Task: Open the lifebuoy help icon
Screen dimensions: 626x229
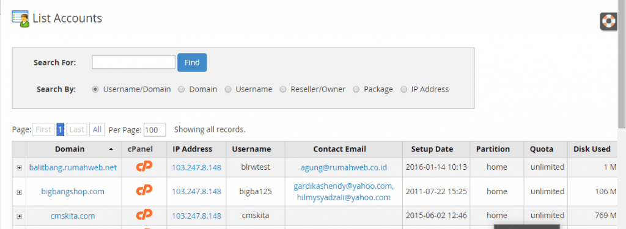Action: point(608,21)
